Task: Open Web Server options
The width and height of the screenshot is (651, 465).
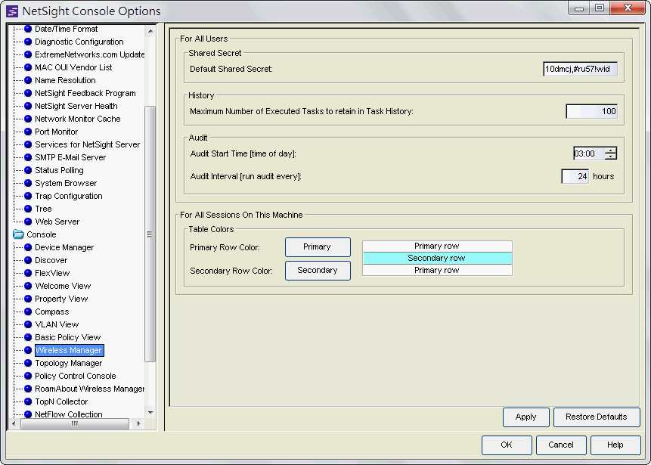Action: pos(57,222)
